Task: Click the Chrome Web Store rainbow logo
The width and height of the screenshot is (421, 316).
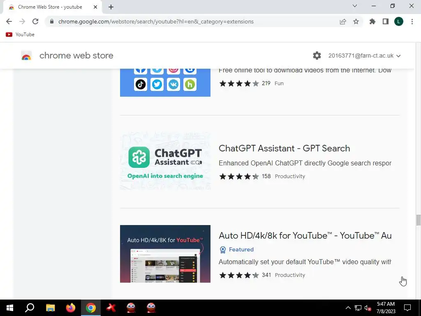Action: 26,56
